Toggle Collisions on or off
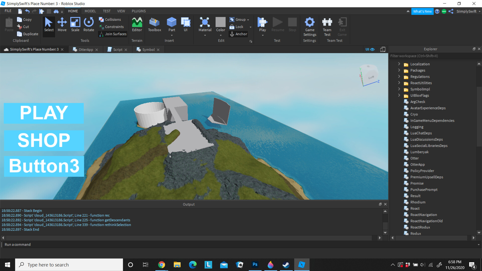This screenshot has width=482, height=271. pos(110,19)
